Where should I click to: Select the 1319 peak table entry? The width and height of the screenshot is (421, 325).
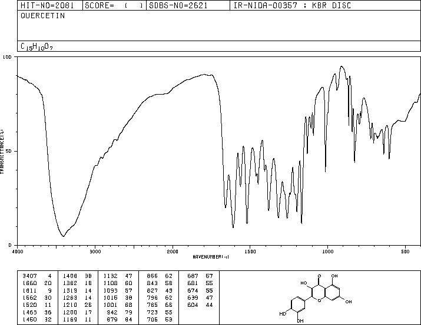coord(77,291)
